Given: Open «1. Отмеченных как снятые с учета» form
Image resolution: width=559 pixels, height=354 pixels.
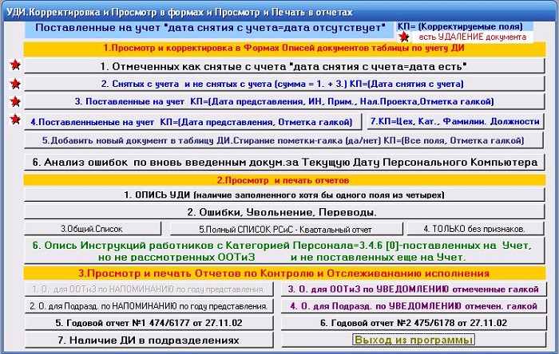Looking at the screenshot, I should 284,66.
